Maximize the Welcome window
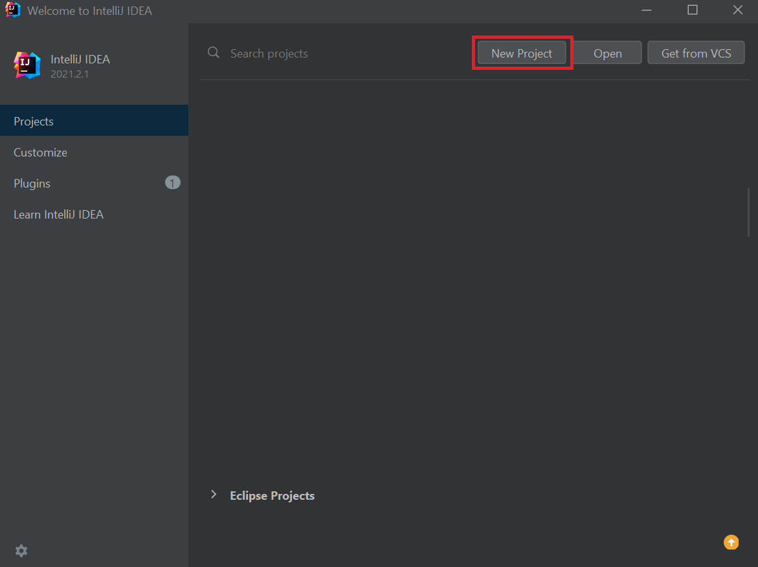Image resolution: width=758 pixels, height=567 pixels. (x=692, y=10)
